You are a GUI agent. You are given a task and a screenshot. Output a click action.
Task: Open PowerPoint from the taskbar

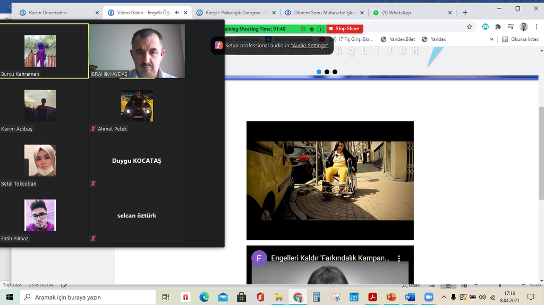[392, 297]
